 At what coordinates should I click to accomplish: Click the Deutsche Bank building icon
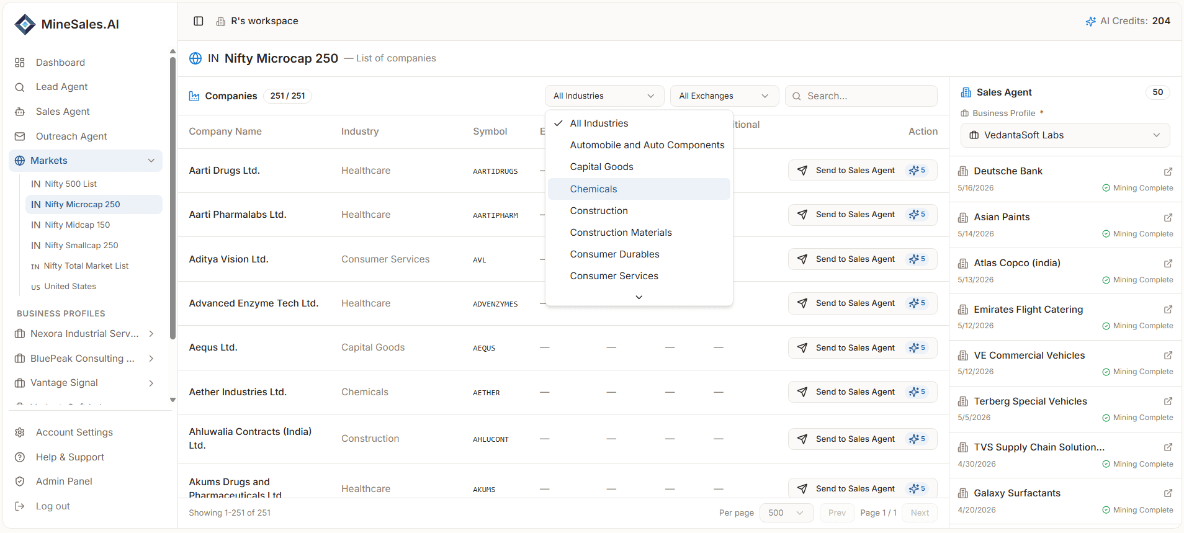(x=963, y=171)
